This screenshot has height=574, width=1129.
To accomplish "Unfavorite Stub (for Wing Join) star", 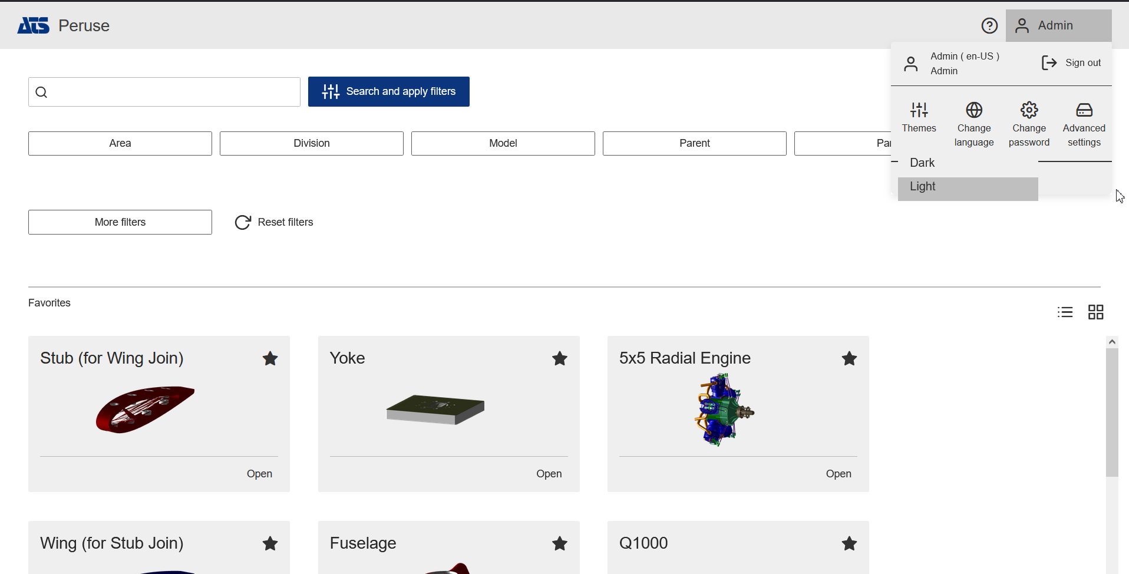I will [270, 358].
